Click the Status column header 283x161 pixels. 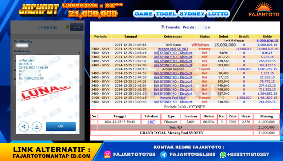(x=205, y=37)
